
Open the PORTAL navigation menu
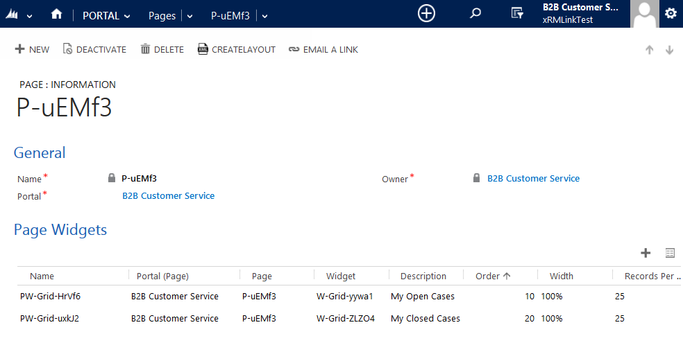coord(101,16)
